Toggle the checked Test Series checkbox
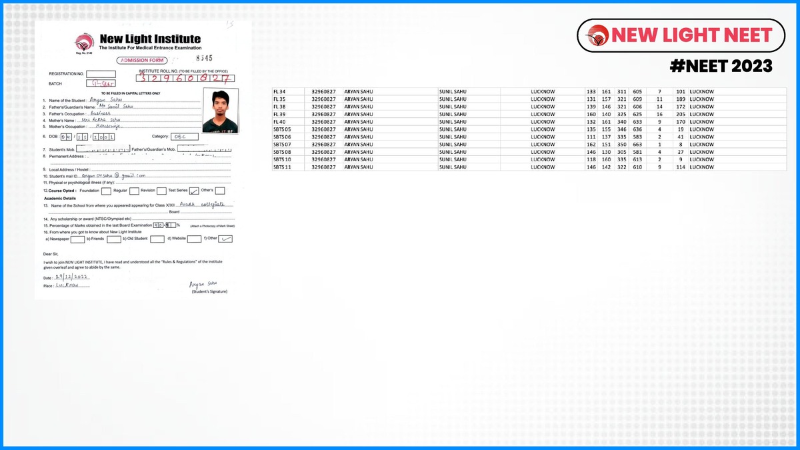 pos(195,191)
